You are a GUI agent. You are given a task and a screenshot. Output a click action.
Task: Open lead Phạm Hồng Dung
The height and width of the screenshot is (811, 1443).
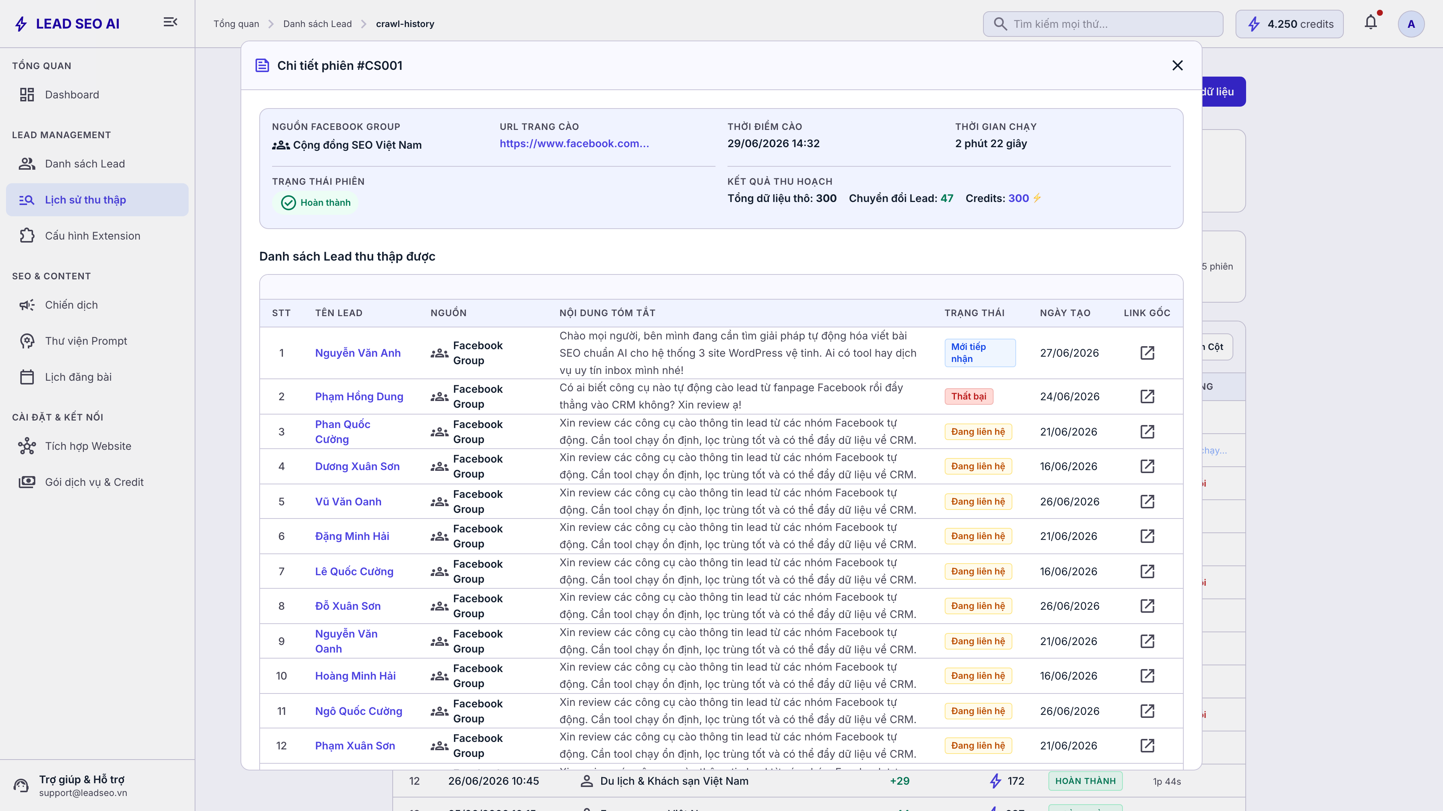(358, 397)
